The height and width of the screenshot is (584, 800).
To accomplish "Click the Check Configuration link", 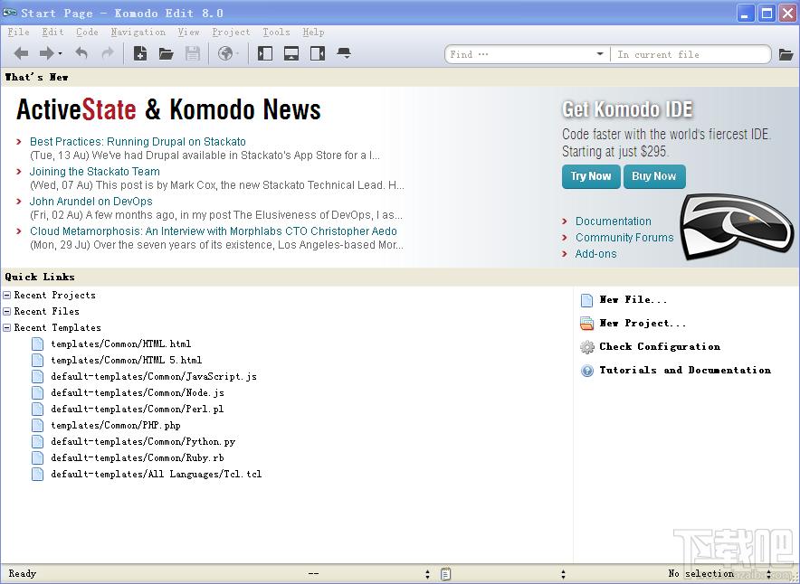I will tap(660, 346).
